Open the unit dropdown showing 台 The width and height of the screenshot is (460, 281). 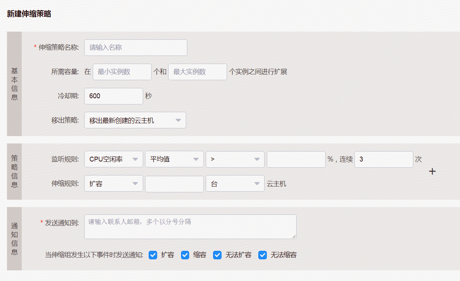pos(235,183)
